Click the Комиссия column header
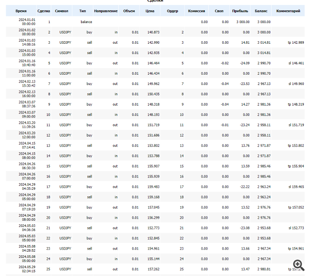 196,11
